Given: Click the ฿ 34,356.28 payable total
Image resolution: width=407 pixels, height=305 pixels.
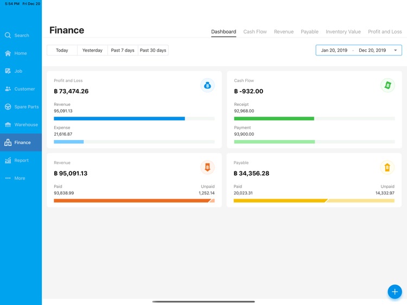Looking at the screenshot, I should click(251, 173).
